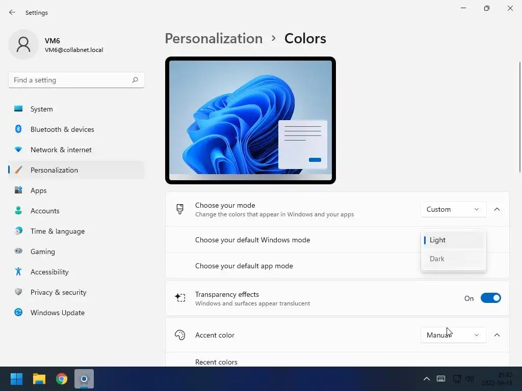This screenshot has height=391, width=522.
Task: Click the touch keyboard tray icon
Action: point(441,379)
